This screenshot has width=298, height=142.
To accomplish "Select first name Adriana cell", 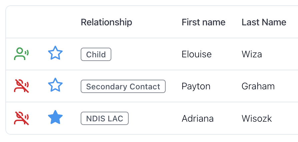I will [x=198, y=118].
